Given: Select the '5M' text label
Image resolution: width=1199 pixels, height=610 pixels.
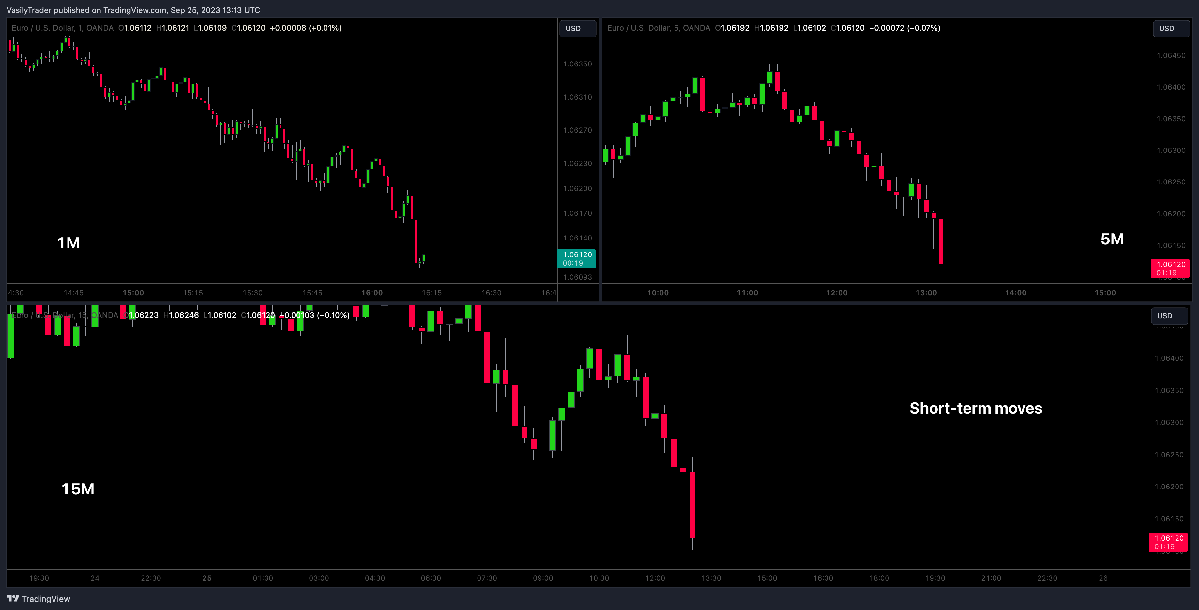Looking at the screenshot, I should [1112, 239].
